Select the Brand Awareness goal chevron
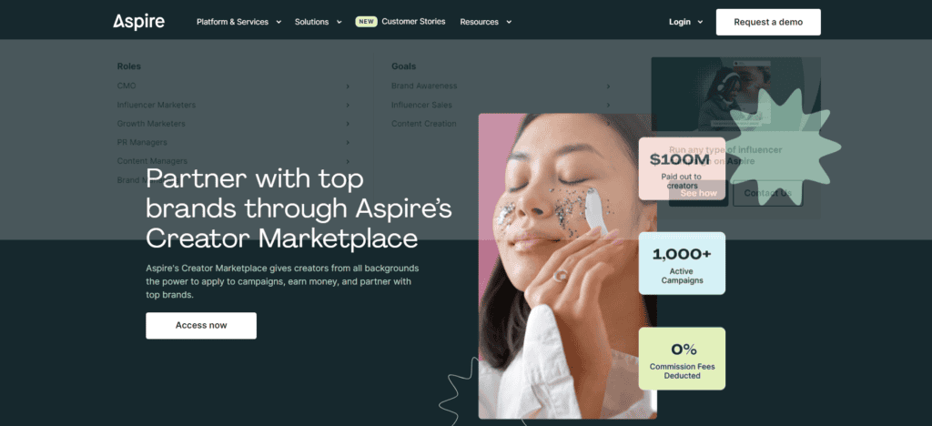The width and height of the screenshot is (932, 426). (x=608, y=86)
